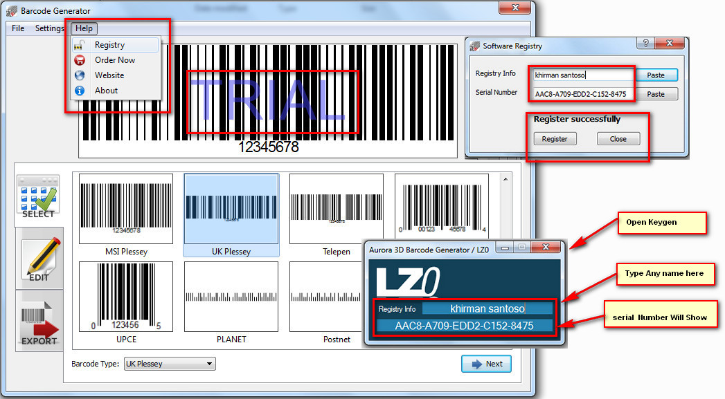Click Paste beside Registry Info
Image resolution: width=725 pixels, height=399 pixels.
point(656,75)
